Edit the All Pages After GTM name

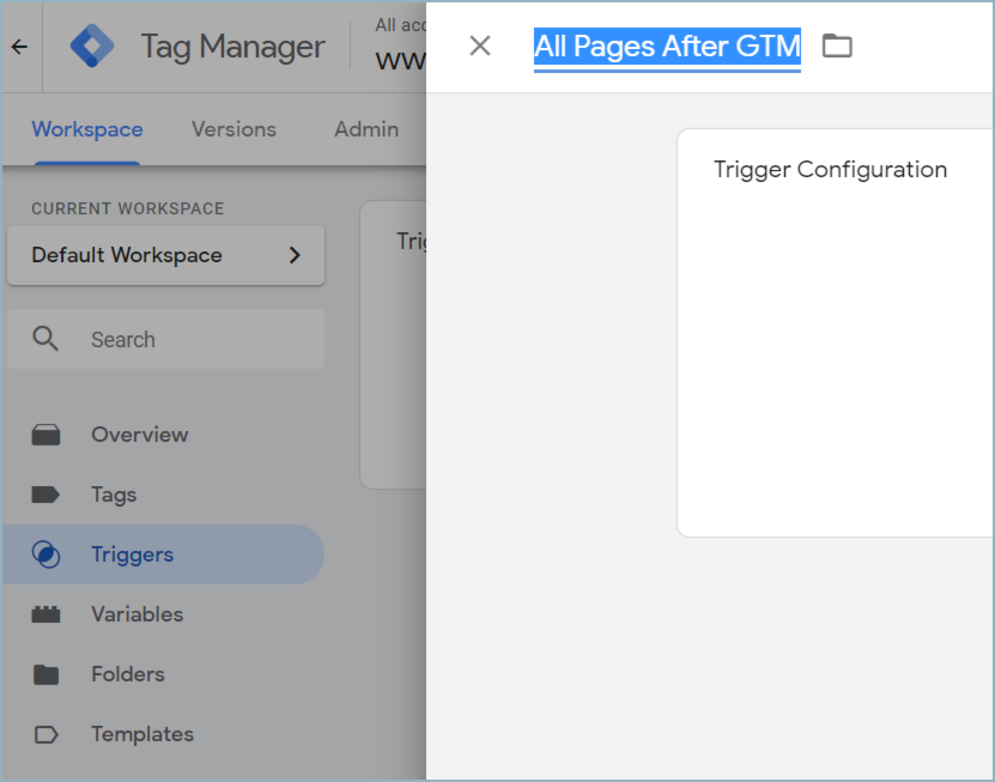(x=667, y=47)
